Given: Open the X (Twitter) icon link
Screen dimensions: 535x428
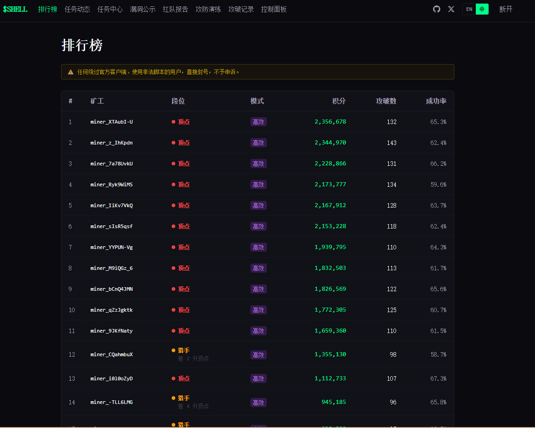Looking at the screenshot, I should [451, 9].
